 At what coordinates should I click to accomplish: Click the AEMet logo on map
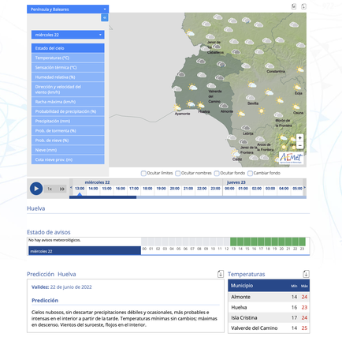(291, 158)
